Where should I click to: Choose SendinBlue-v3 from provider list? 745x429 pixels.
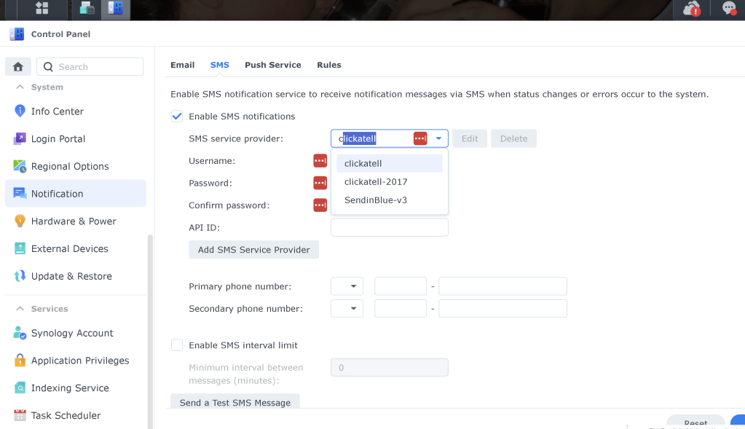point(389,200)
